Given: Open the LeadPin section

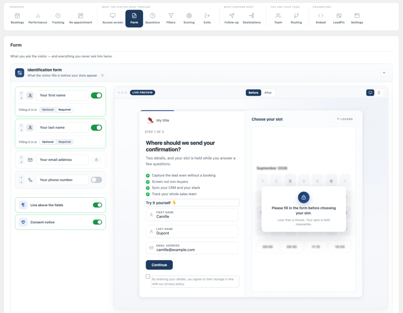Looking at the screenshot, I should pos(339,18).
